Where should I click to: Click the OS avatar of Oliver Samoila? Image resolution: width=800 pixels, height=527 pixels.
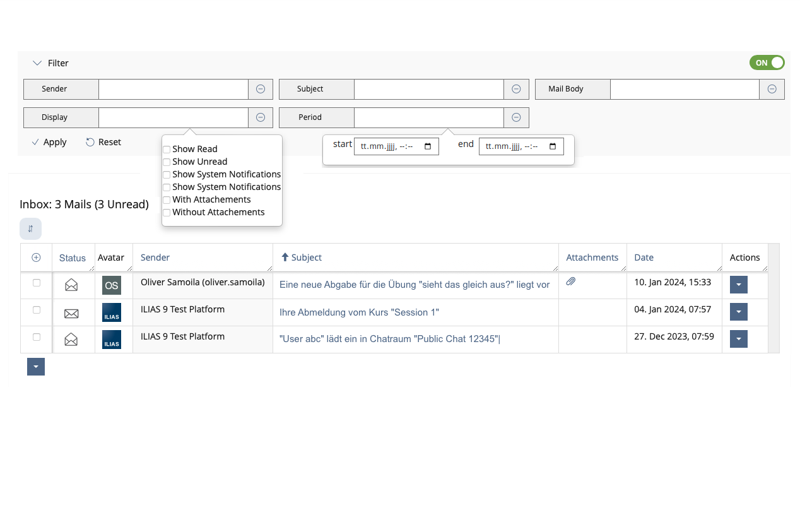point(112,285)
